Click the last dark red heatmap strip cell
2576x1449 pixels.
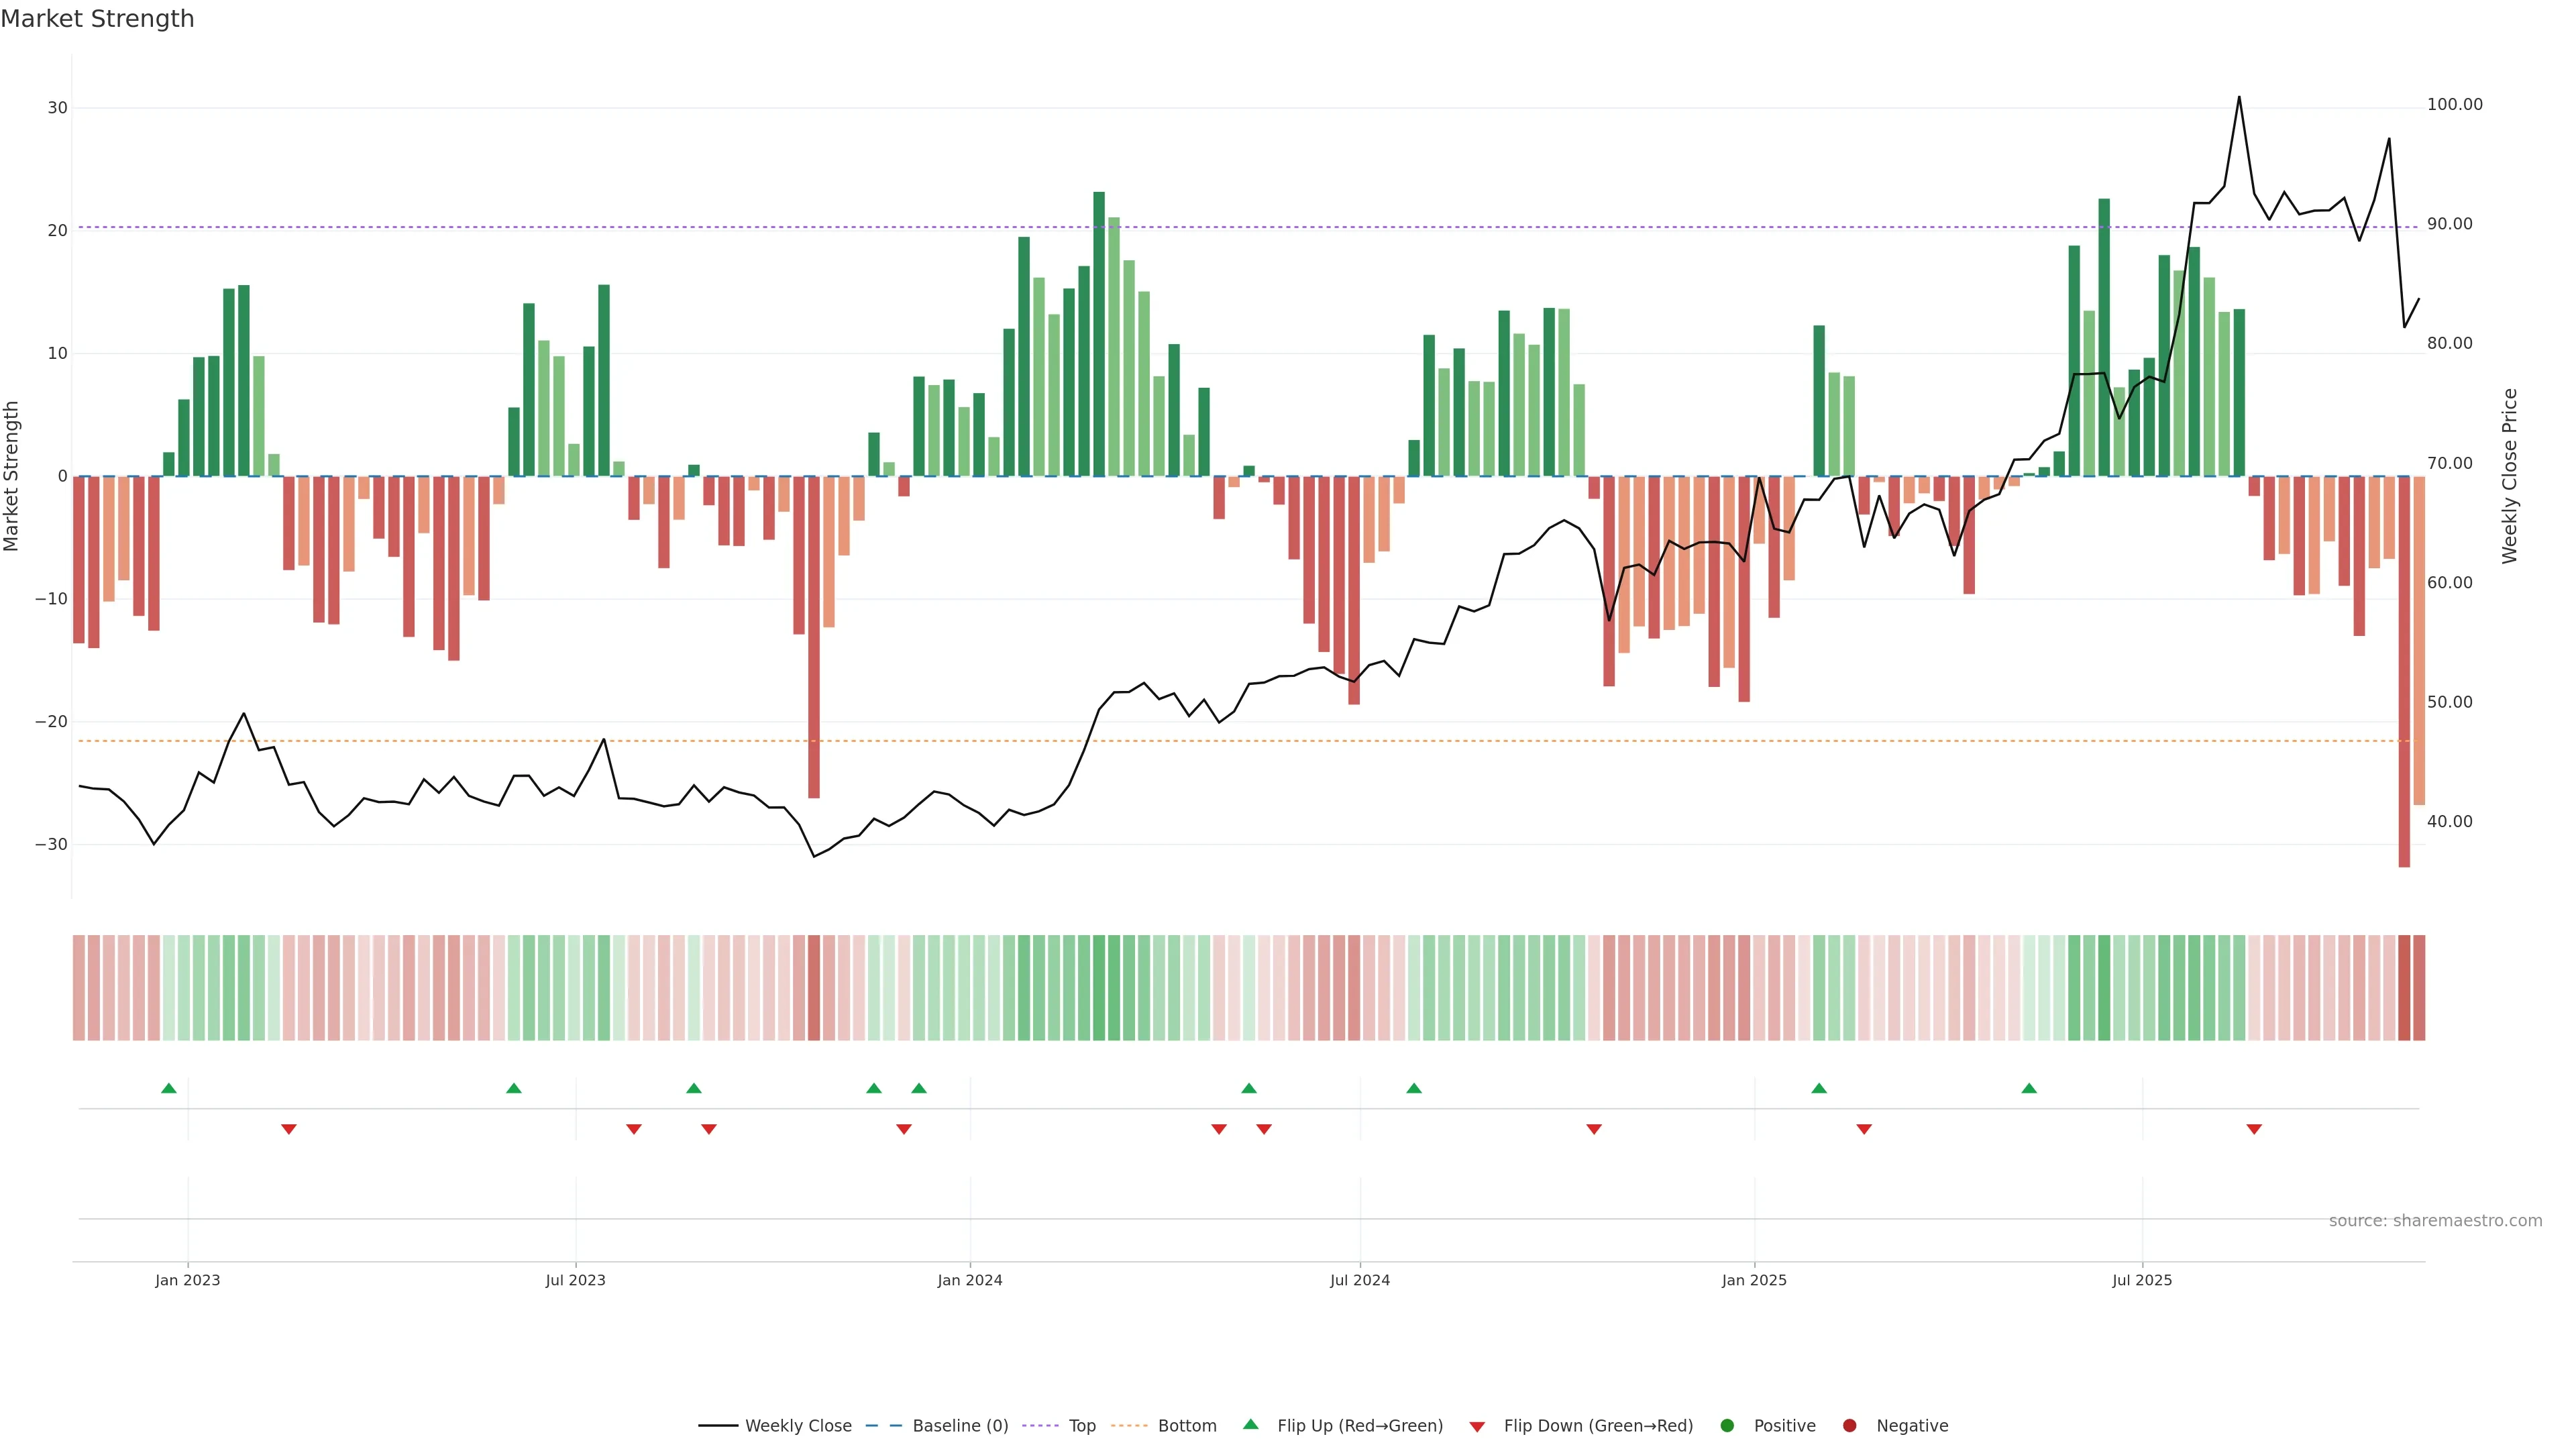click(2419, 988)
